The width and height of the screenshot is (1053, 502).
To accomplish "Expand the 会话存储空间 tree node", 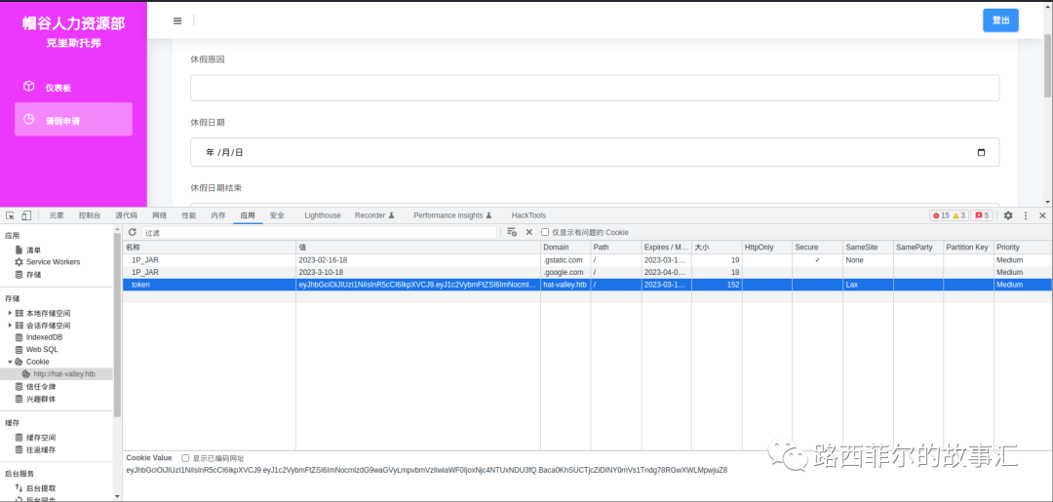I will 10,326.
